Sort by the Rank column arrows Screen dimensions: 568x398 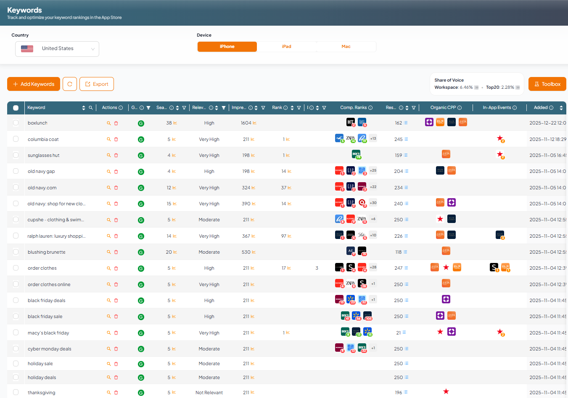point(292,108)
